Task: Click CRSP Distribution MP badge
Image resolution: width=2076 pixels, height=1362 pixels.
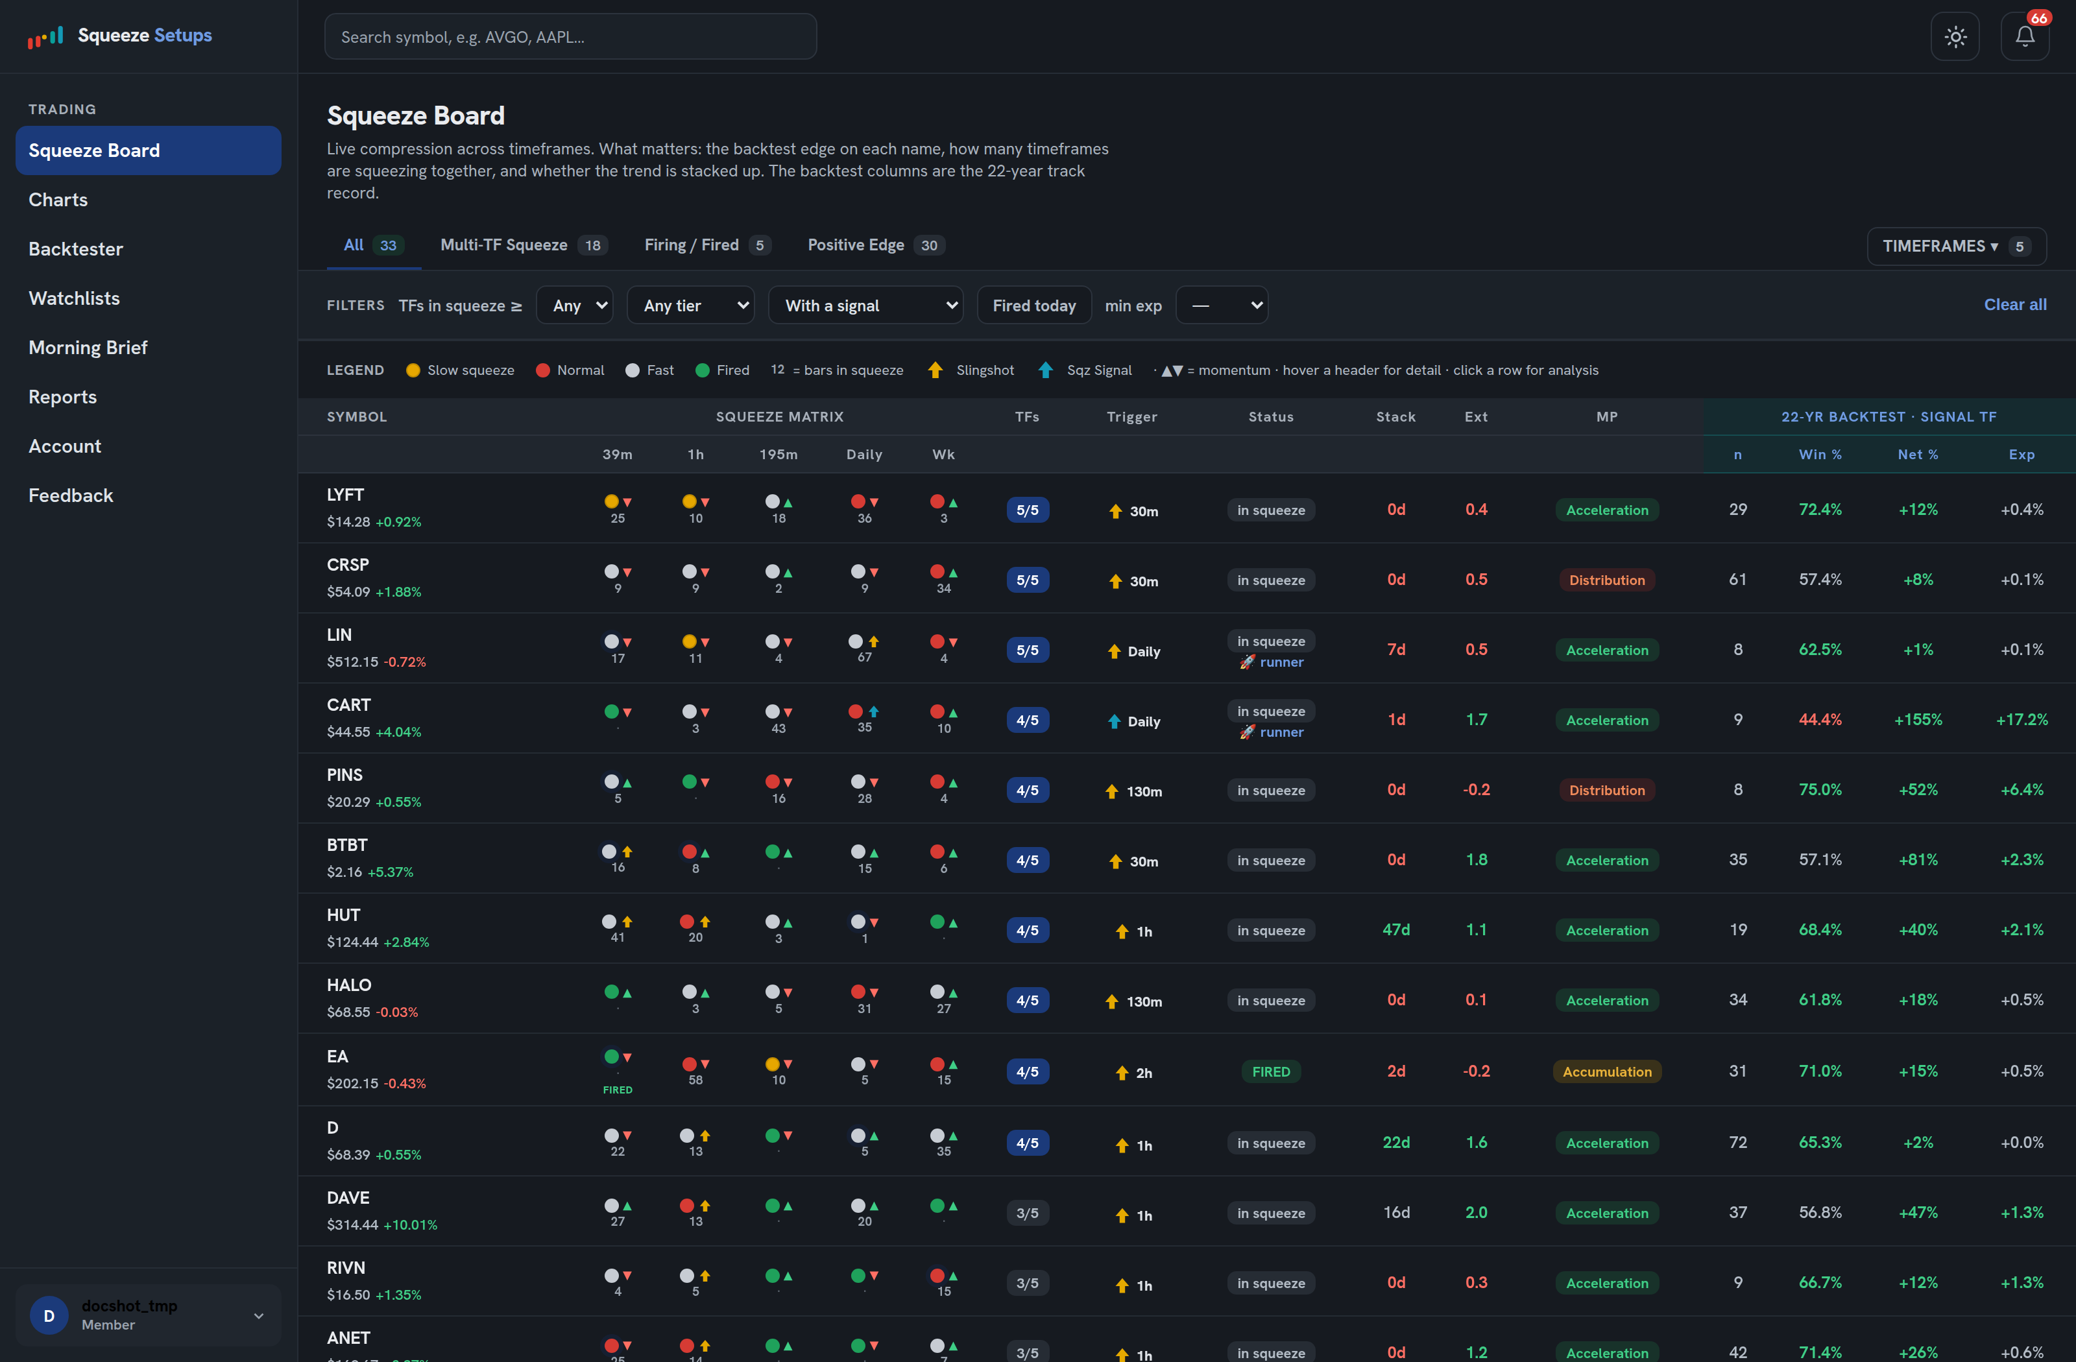Action: click(x=1607, y=580)
